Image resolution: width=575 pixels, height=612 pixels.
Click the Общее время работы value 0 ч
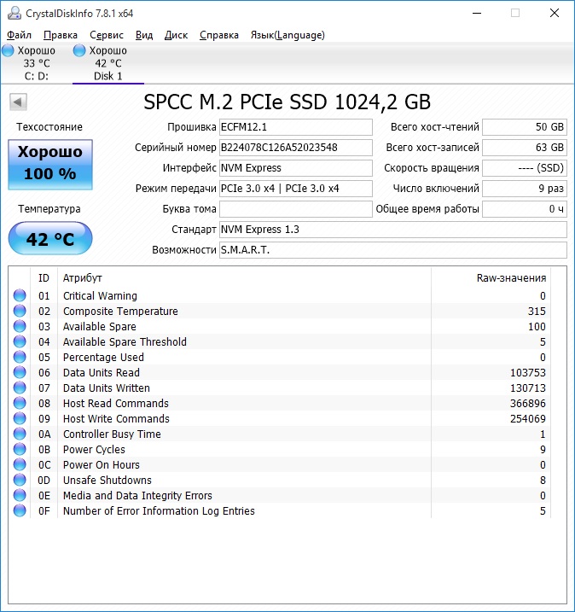click(x=525, y=209)
